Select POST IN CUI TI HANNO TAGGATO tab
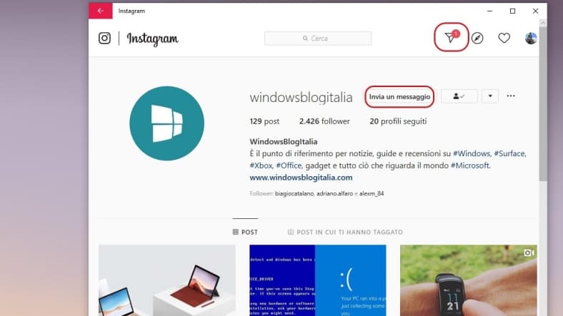Screen dimensions: 563x316 [x=345, y=232]
